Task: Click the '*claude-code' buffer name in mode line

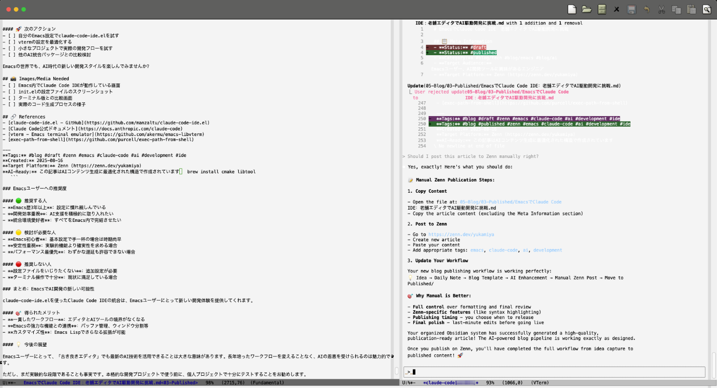Action: (x=451, y=382)
